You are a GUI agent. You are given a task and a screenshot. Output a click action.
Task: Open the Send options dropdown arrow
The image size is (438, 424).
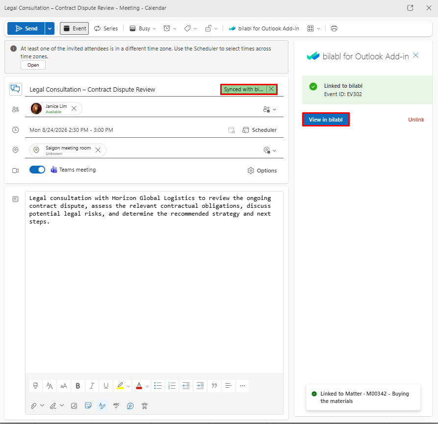(50, 28)
